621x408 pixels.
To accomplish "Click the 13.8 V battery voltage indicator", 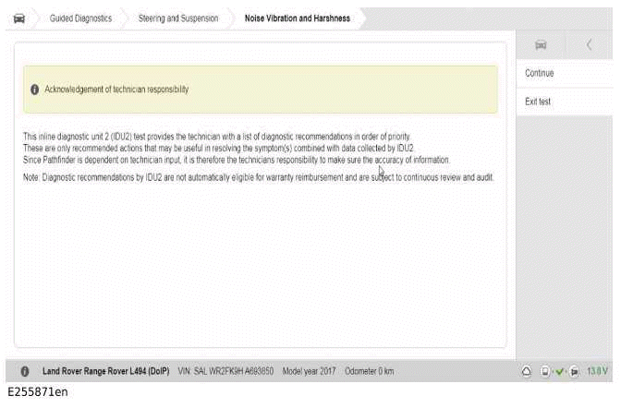I will pyautogui.click(x=598, y=371).
